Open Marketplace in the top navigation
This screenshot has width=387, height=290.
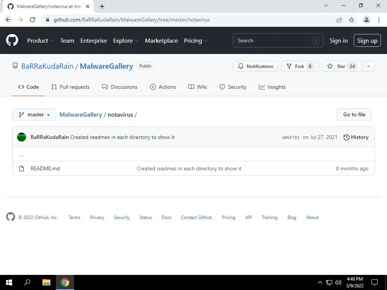[x=161, y=41]
